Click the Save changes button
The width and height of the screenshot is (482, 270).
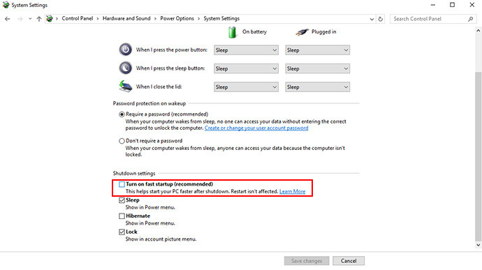(307, 261)
